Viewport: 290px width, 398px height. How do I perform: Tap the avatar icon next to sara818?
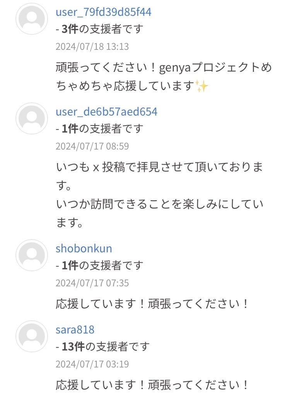[32, 336]
